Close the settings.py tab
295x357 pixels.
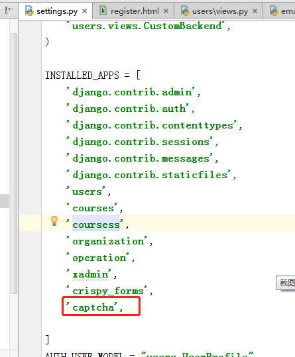coord(84,11)
